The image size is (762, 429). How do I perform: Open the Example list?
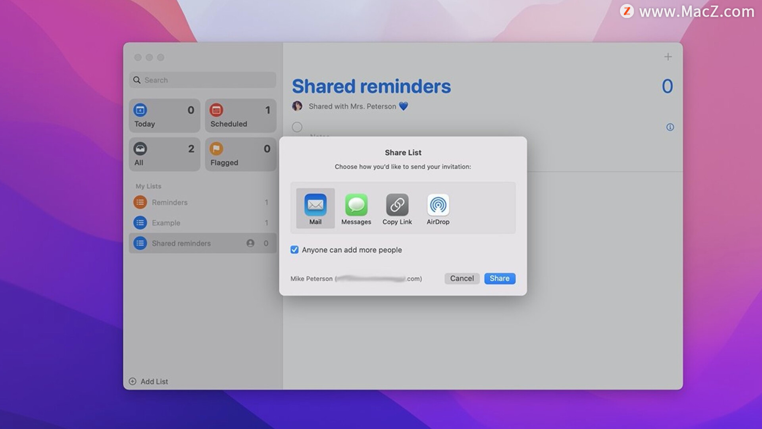166,222
